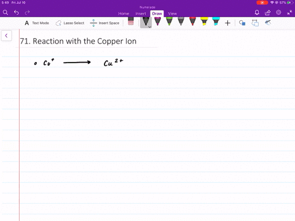Viewport: 295px width, 221px height.
Task: Exit full screen mode
Action: pyautogui.click(x=289, y=13)
